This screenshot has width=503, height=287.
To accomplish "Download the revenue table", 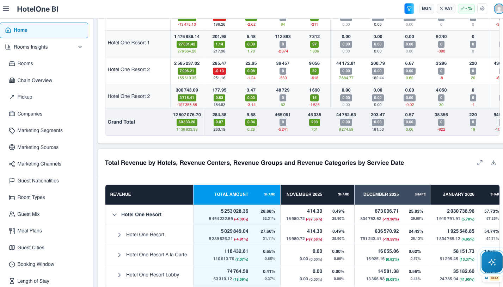I will click(493, 163).
